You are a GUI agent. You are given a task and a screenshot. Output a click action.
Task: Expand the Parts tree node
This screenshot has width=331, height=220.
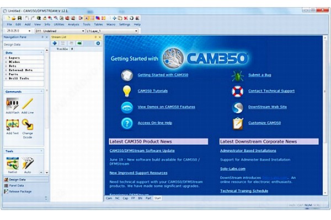pyautogui.click(x=6, y=74)
